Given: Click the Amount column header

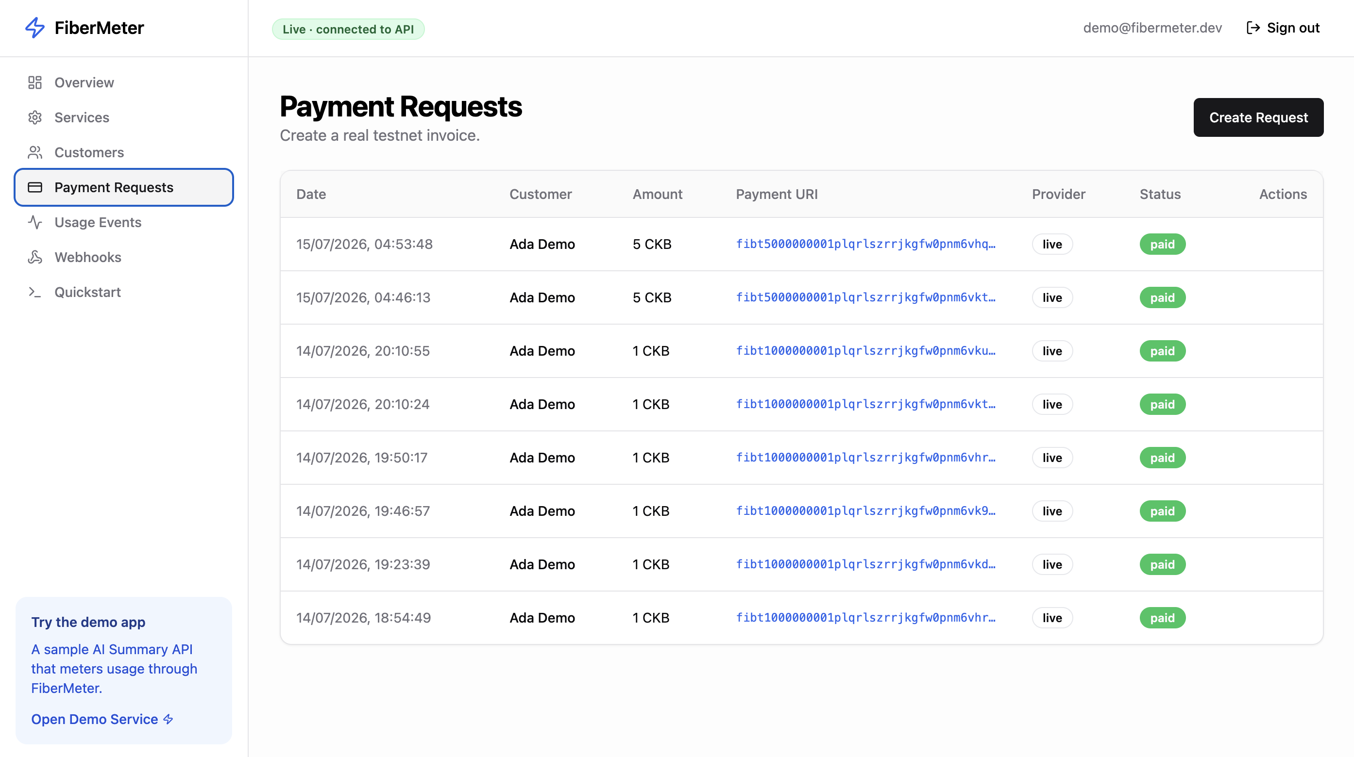Looking at the screenshot, I should coord(657,195).
